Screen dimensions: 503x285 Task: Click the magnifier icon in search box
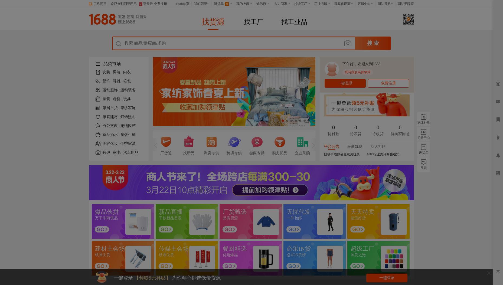[x=118, y=44]
